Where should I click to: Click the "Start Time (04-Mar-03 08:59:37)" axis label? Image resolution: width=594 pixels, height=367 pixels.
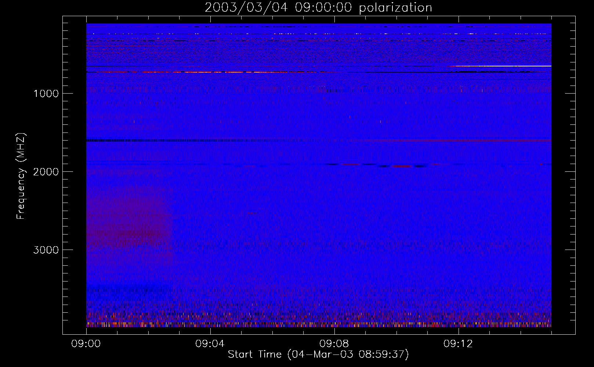click(x=318, y=355)
